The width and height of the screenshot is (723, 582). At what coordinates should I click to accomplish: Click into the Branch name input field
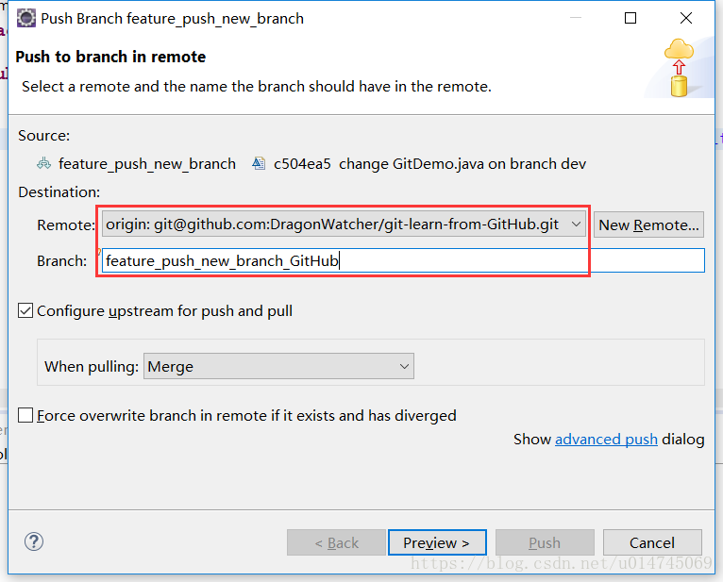click(x=403, y=260)
